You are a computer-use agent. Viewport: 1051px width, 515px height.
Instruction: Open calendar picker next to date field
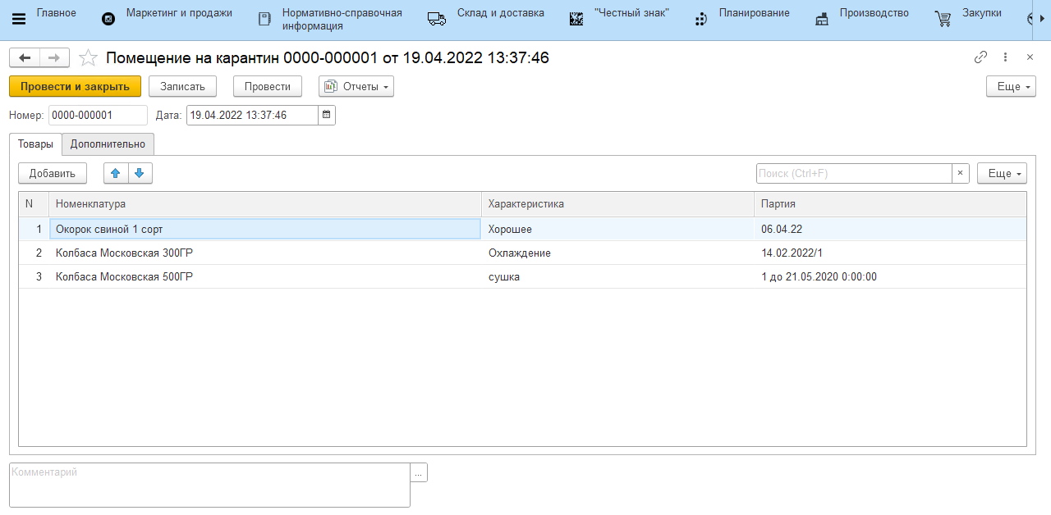[326, 115]
